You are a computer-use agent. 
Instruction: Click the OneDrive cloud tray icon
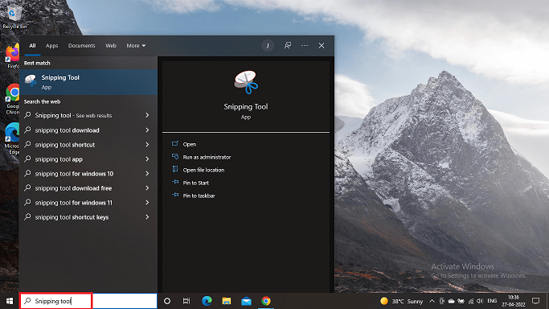[452, 301]
